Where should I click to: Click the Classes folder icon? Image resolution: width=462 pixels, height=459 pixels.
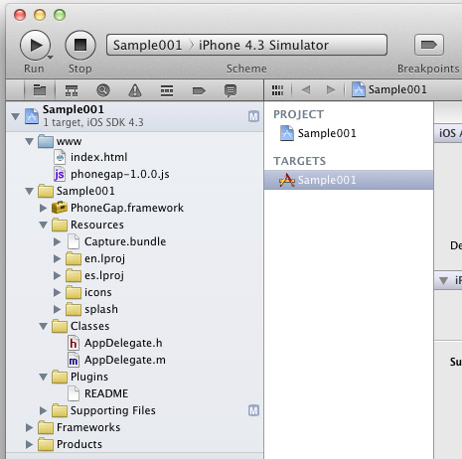[x=60, y=326]
